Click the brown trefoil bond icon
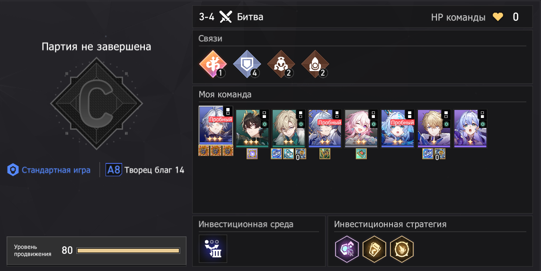Image resolution: width=541 pixels, height=271 pixels. point(281,64)
